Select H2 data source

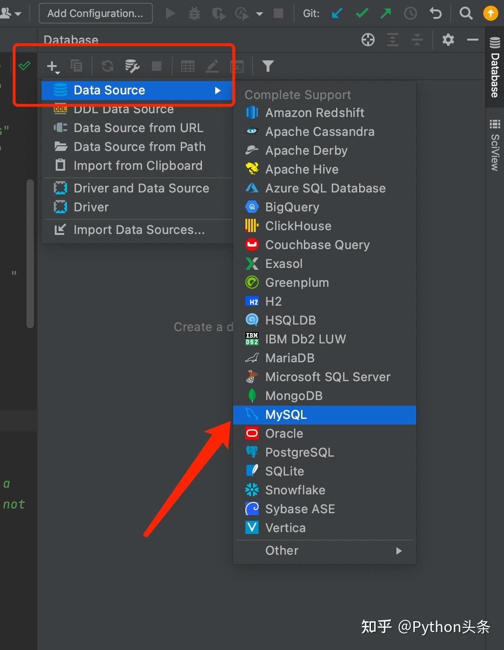pyautogui.click(x=325, y=301)
